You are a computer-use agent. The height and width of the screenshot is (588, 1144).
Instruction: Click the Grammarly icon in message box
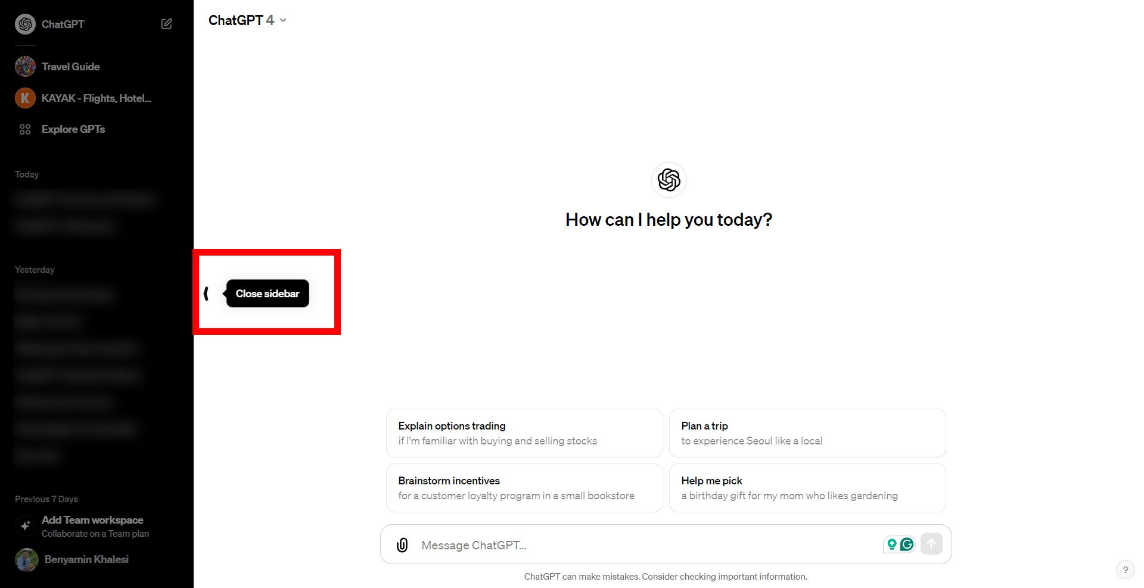coord(907,544)
